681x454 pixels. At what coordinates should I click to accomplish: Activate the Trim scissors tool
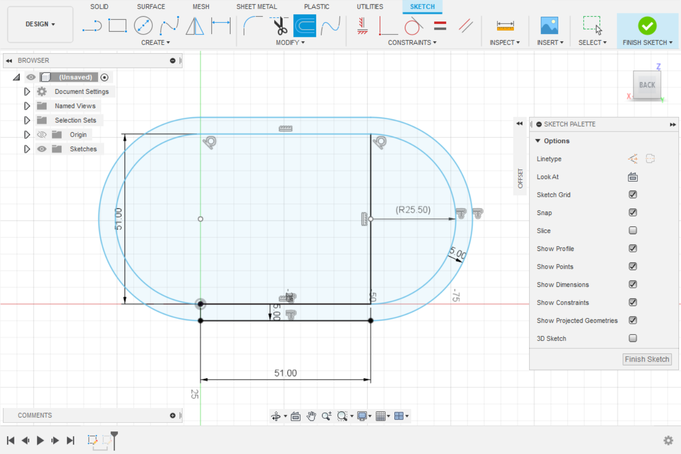280,26
